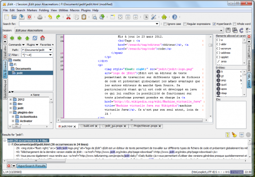This screenshot has width=255, height=177.
Task: Open the Session selector dropdown
Action: 221,31
